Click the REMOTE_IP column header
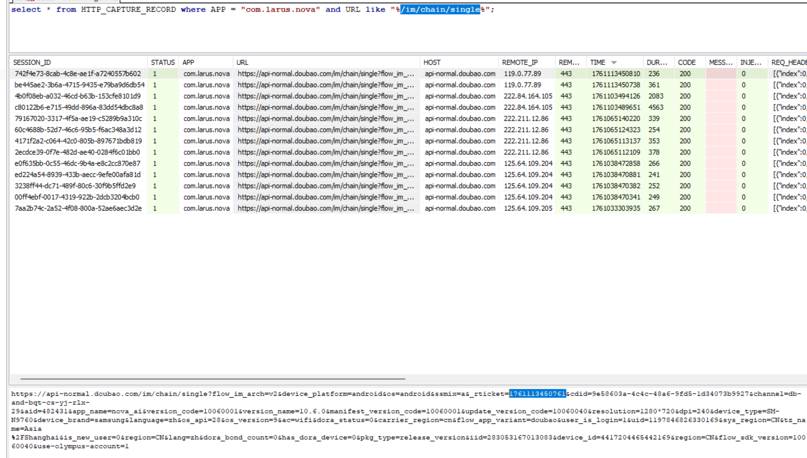Screen dimensions: 807x458 520,62
